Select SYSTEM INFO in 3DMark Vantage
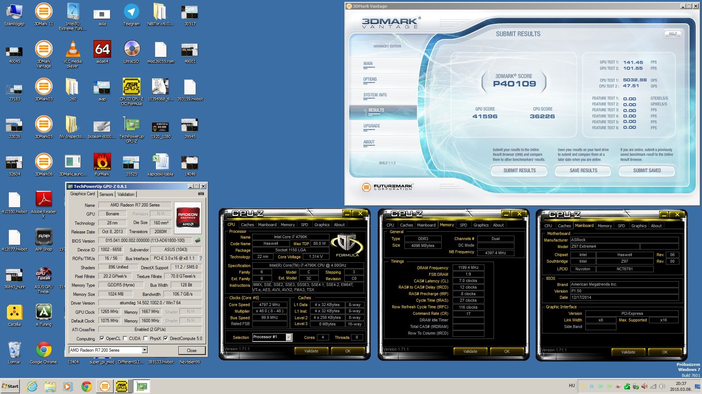Viewport: 702px width, 394px height. (x=375, y=95)
